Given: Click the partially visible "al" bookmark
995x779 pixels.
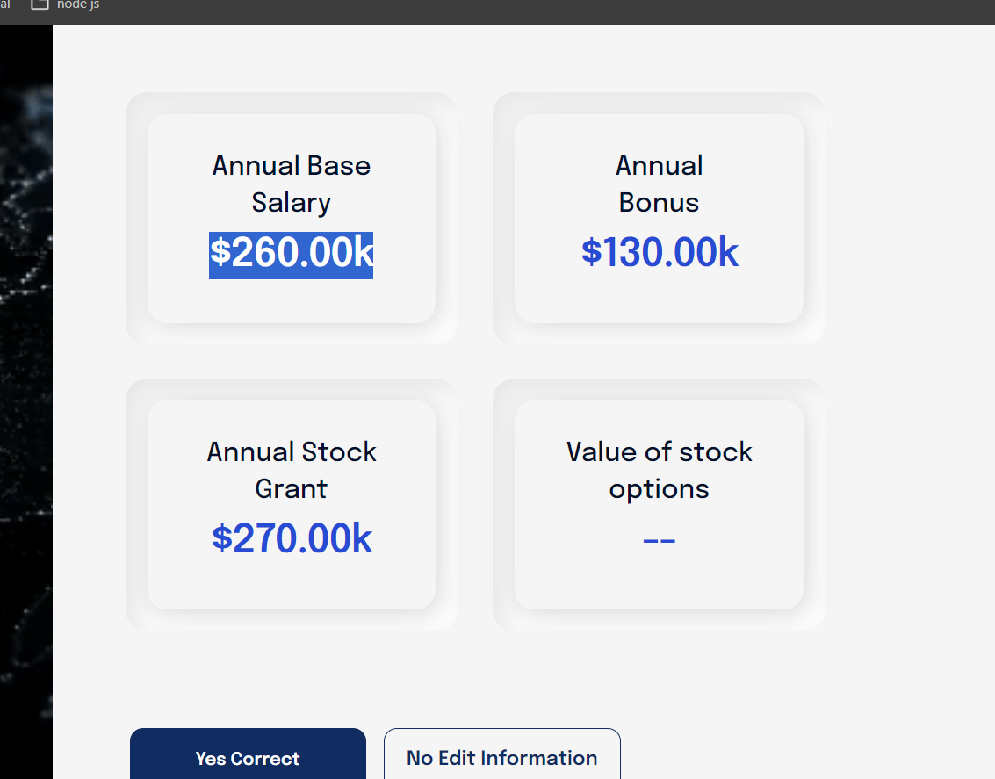Looking at the screenshot, I should tap(4, 4).
